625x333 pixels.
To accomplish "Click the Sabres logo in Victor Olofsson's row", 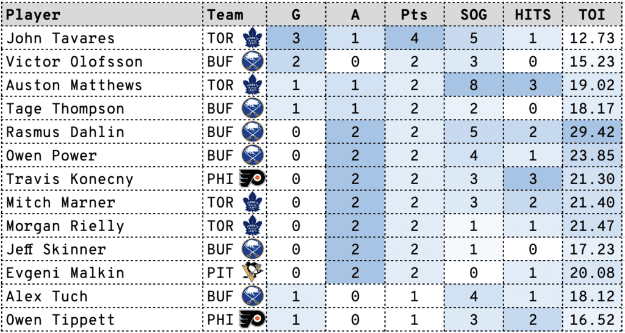I will tap(252, 62).
